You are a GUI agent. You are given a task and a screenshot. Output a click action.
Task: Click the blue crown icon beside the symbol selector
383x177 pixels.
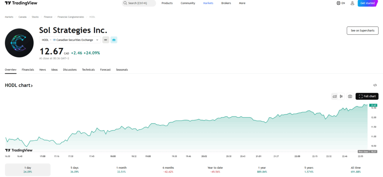click(114, 40)
